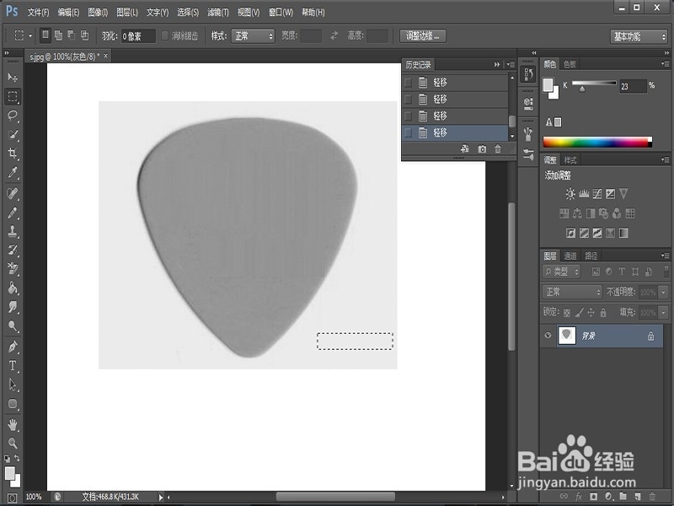Switch to the Paths tab
The width and height of the screenshot is (674, 506).
click(x=591, y=256)
